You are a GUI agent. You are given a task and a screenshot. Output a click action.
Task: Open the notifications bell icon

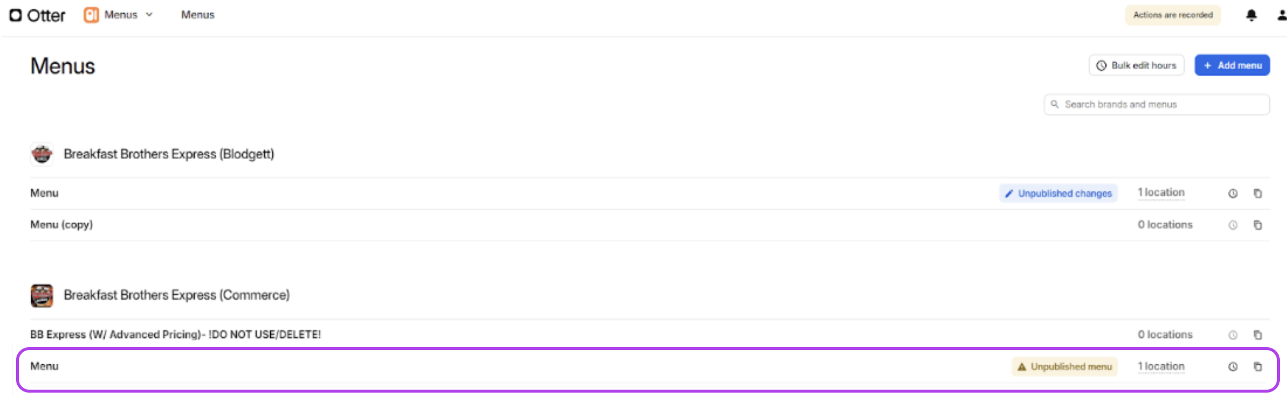[x=1251, y=15]
